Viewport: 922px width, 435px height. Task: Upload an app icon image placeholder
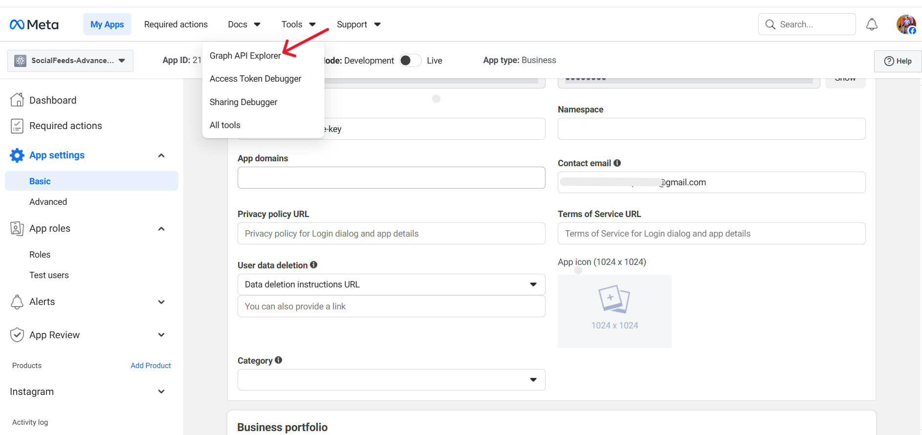pos(615,311)
